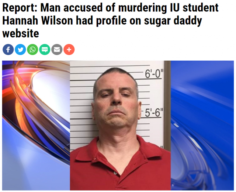Click the word "website" in headline

(21, 33)
